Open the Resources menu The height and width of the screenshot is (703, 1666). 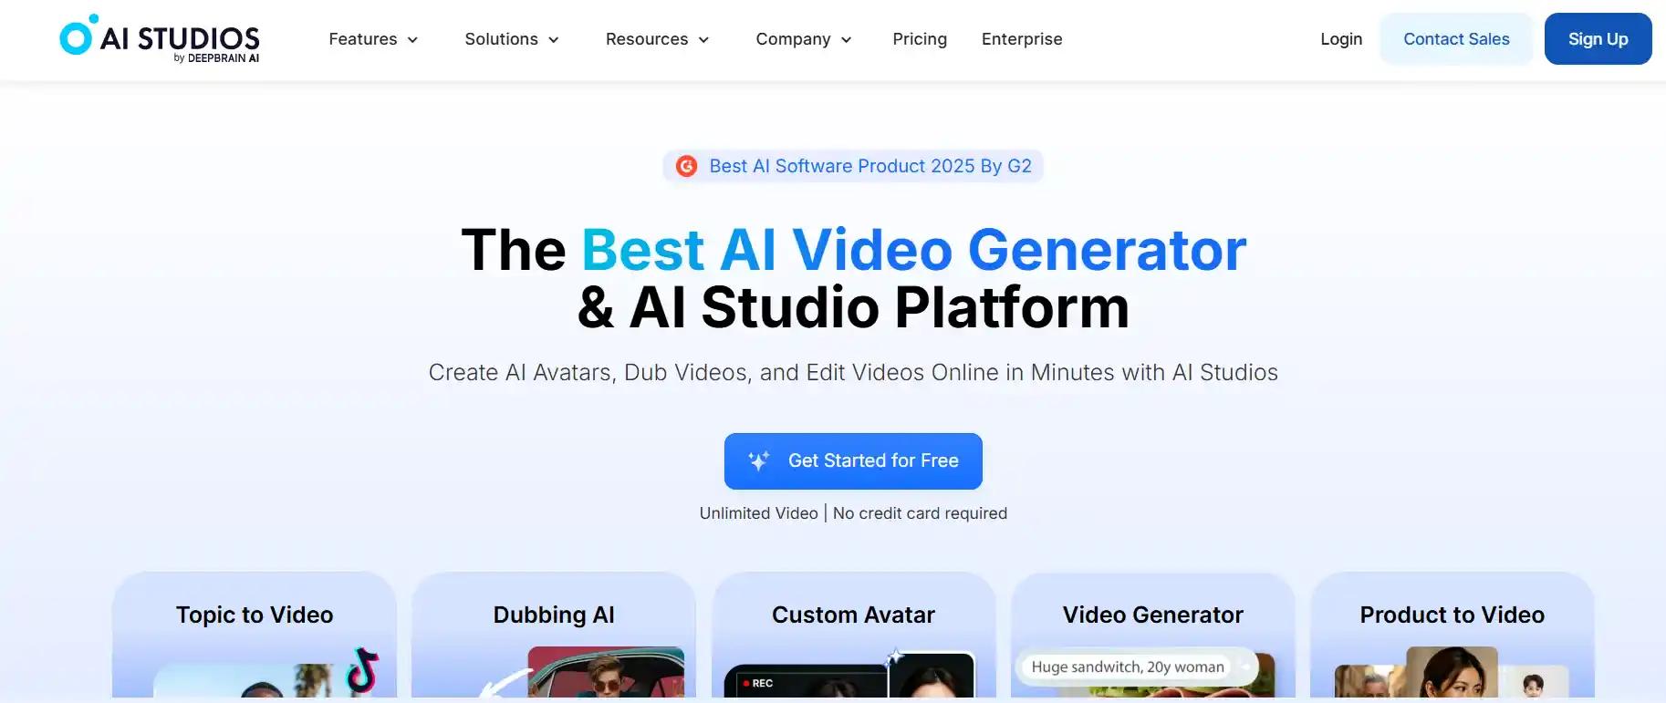pos(658,39)
